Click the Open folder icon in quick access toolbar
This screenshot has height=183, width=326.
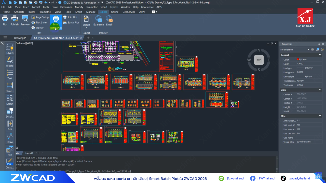[15, 2]
